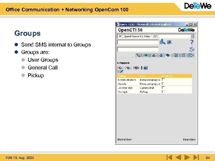Open the OpenPhone device dropdown arrow
The image size is (215, 161).
click(192, 36)
